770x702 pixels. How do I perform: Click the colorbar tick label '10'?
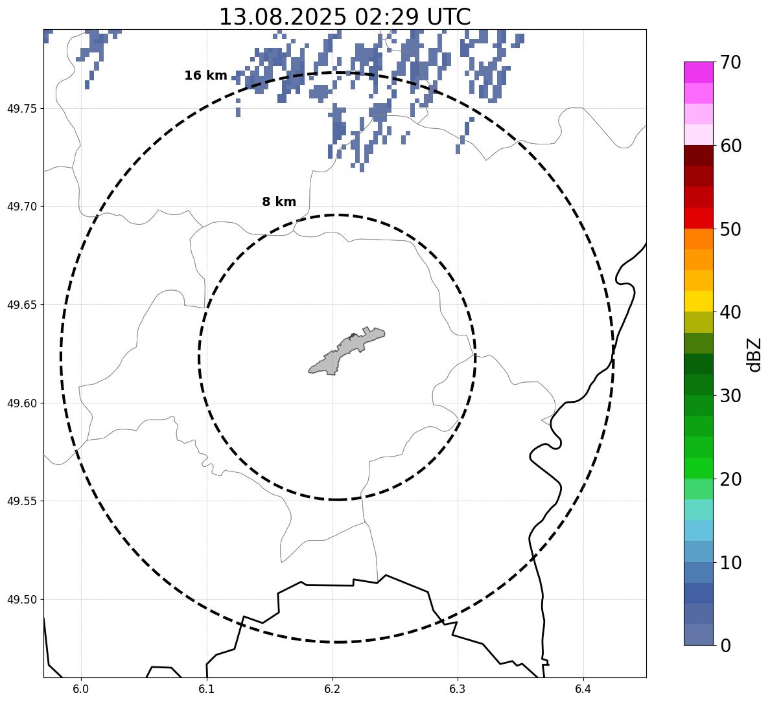point(730,562)
